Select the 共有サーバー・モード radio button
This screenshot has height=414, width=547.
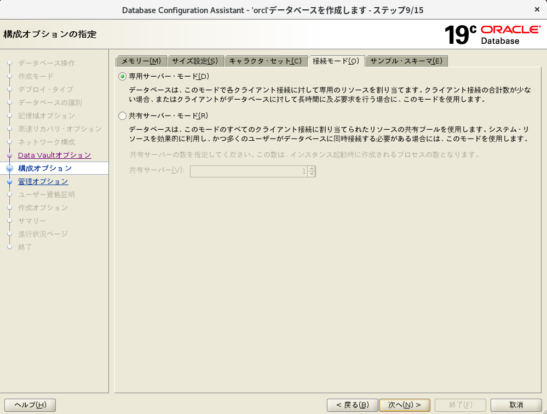pos(122,116)
